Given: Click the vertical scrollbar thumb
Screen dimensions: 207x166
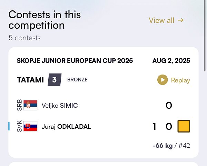Looking at the screenshot, I should [x=205, y=36].
